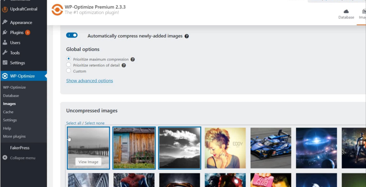Select Prioritize maximum compression radio
This screenshot has height=187, width=366.
point(68,59)
